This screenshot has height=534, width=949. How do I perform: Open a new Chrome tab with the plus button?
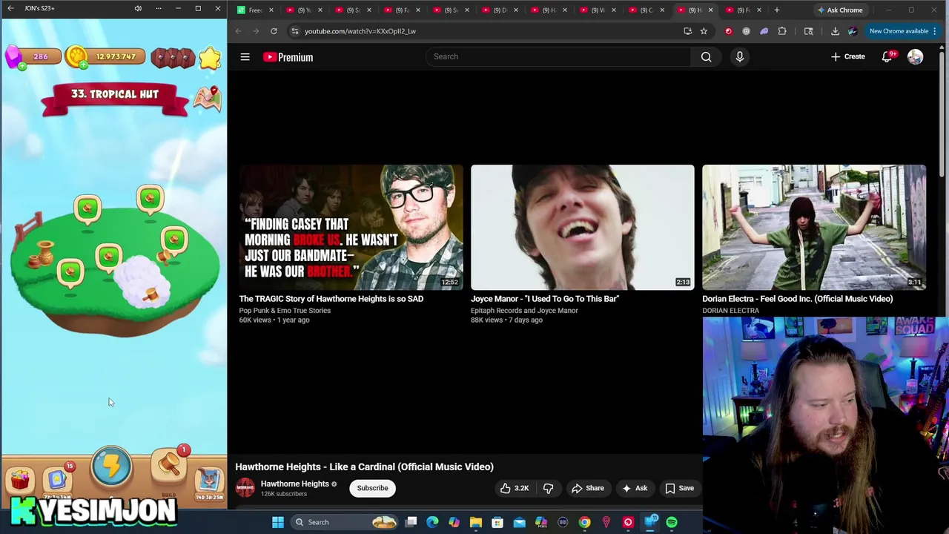776,10
